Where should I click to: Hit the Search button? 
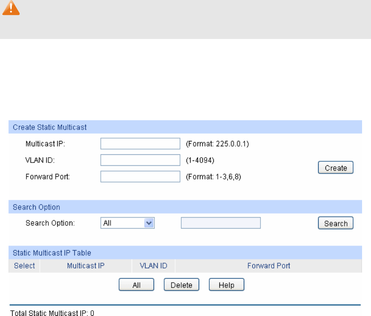336,223
